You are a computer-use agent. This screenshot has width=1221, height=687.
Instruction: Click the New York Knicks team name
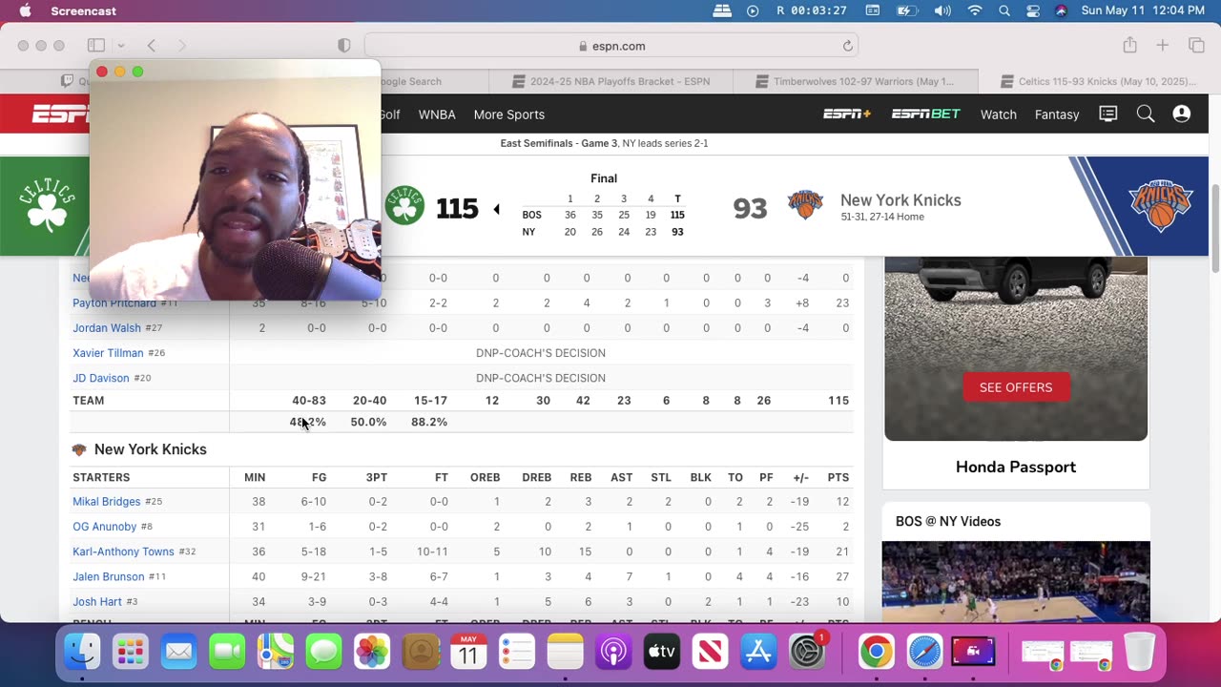pyautogui.click(x=900, y=200)
